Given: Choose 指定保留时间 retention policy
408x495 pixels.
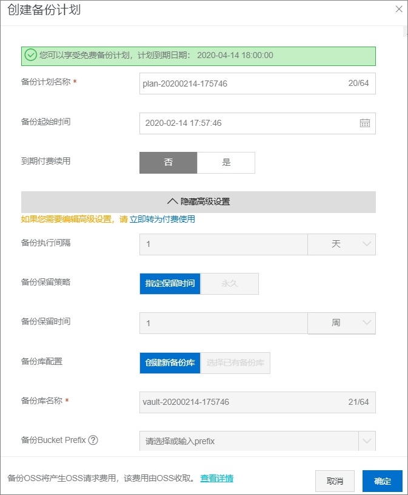Looking at the screenshot, I should click(x=170, y=283).
